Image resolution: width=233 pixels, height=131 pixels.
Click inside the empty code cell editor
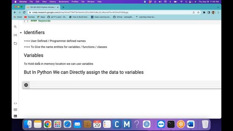pyautogui.click(x=125, y=85)
